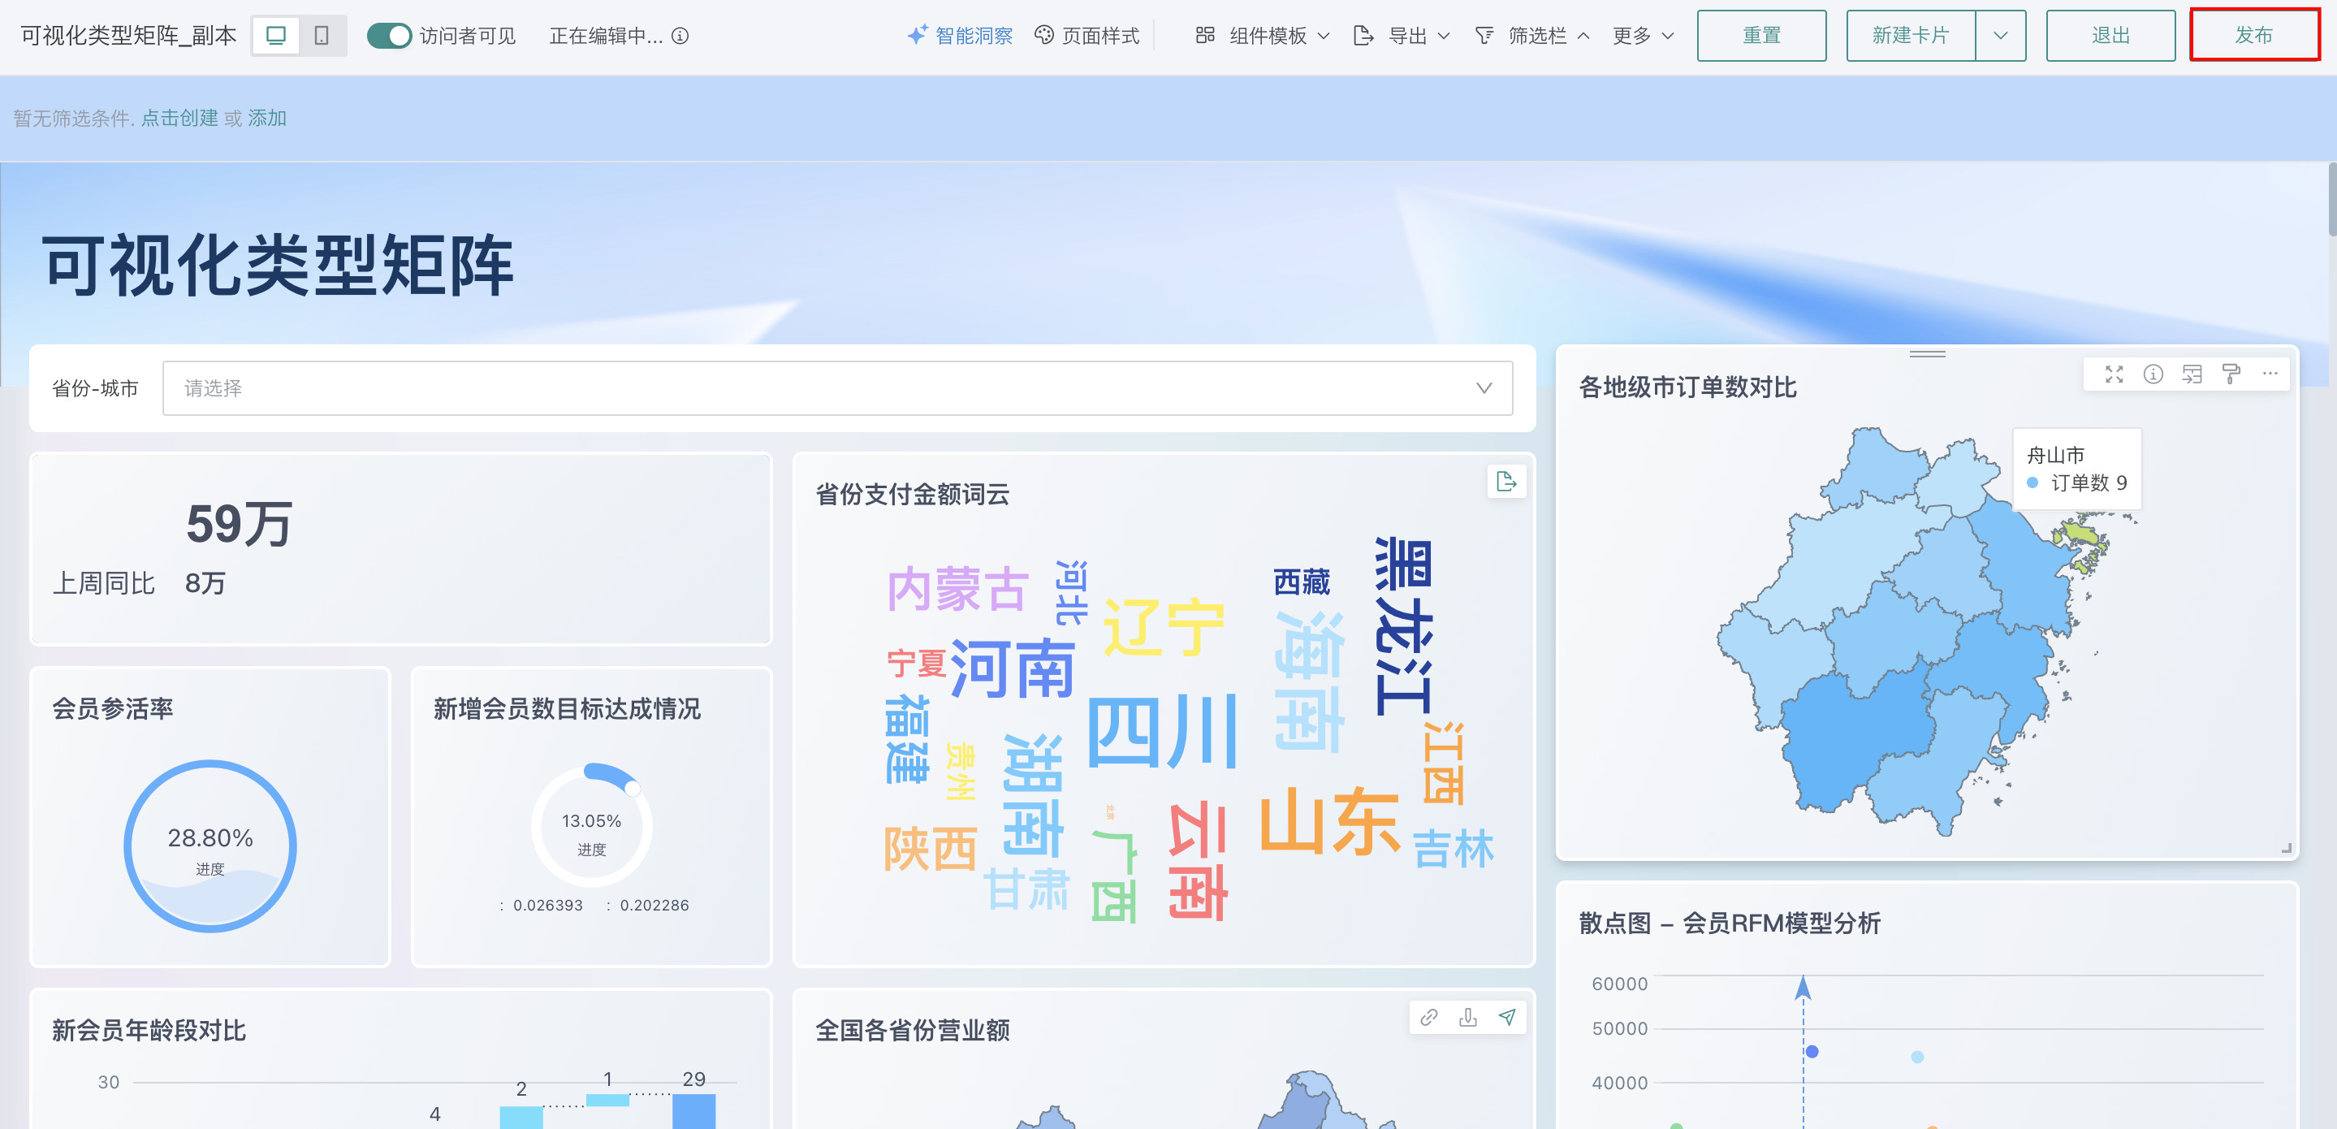This screenshot has height=1129, width=2337.
Task: Expand the city orders card to fullscreen
Action: coord(2114,374)
